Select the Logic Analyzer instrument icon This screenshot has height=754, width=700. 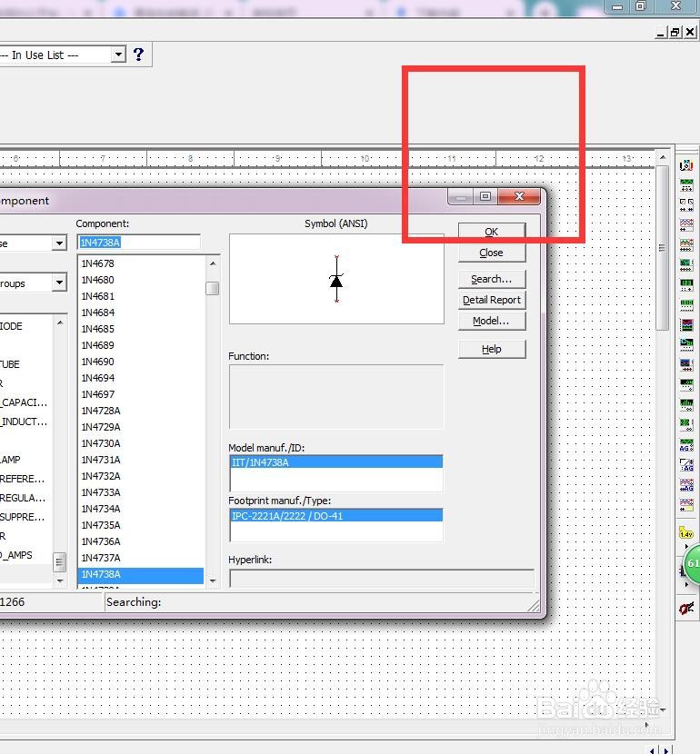point(686,325)
